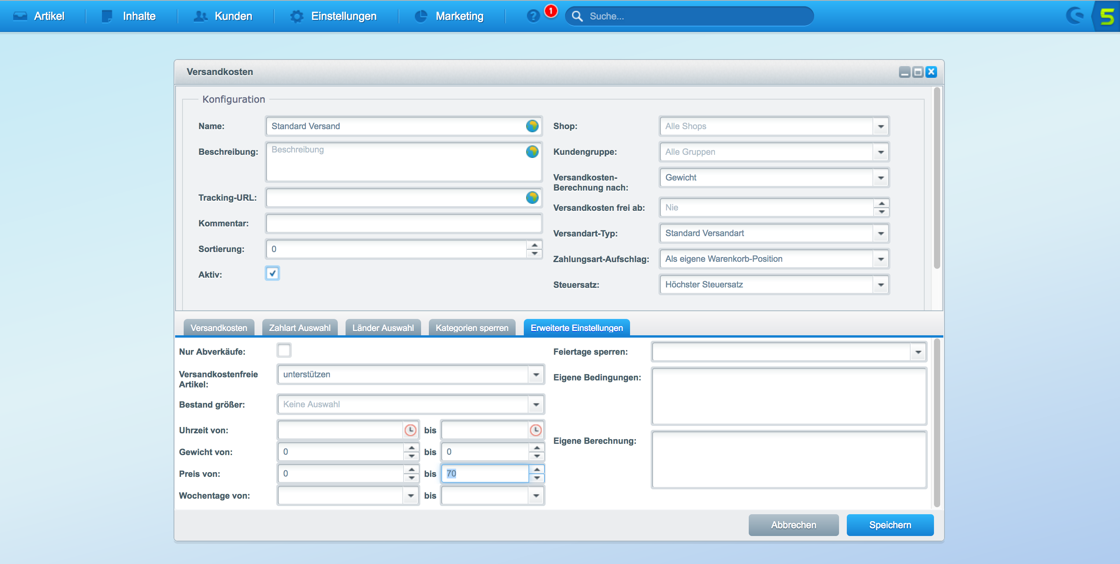Increase Versandkosten frei ab value

[x=881, y=203]
